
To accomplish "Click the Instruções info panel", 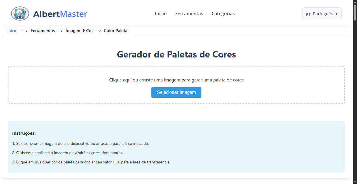I will point(176,147).
